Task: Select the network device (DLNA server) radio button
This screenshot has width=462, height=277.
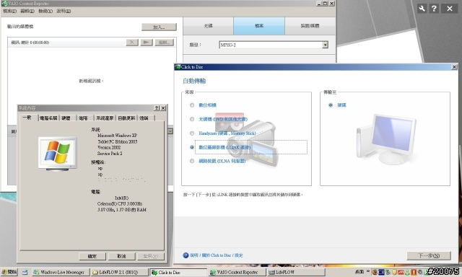Action: tap(192, 161)
